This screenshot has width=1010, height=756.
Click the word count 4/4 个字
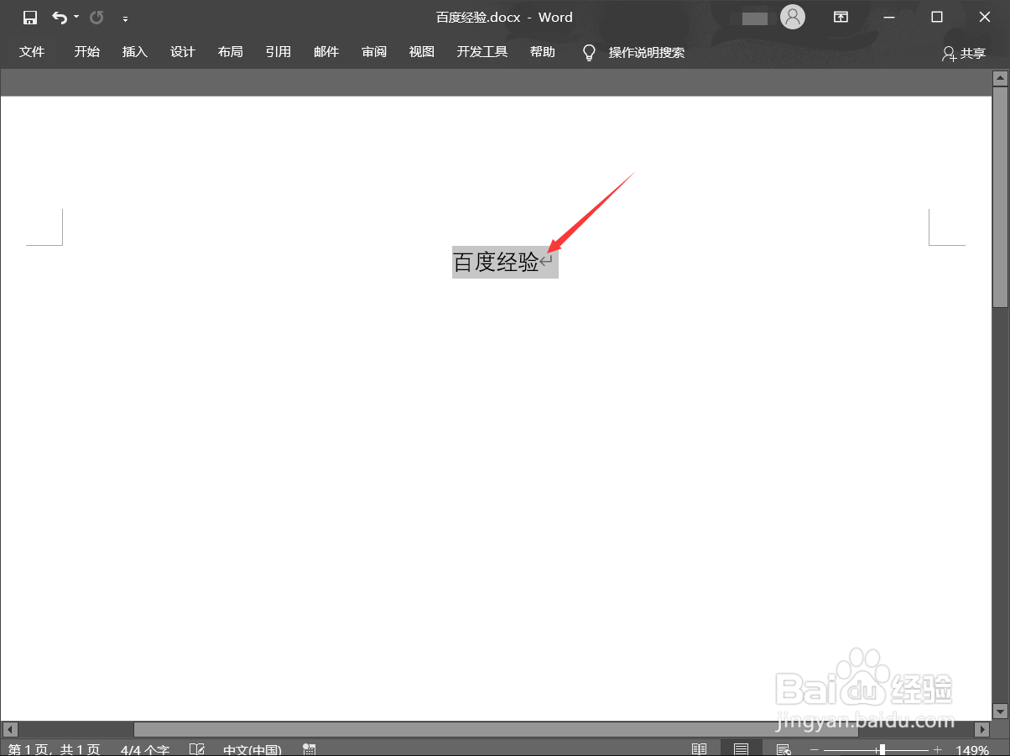click(x=145, y=749)
